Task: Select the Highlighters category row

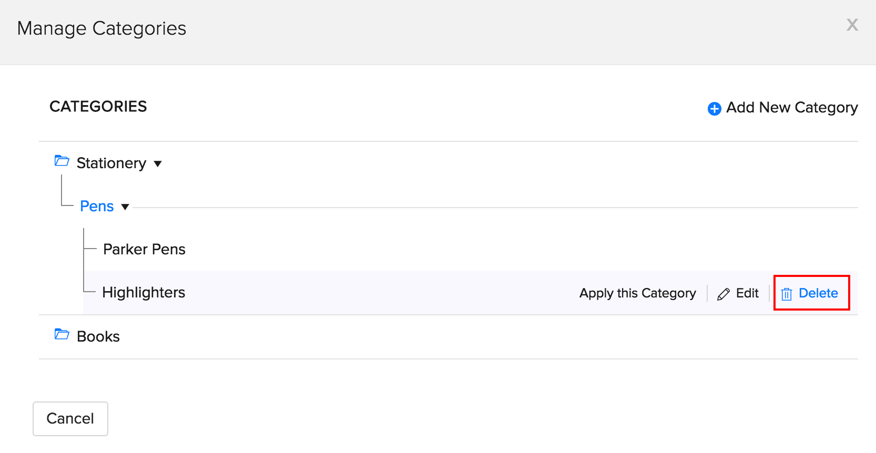Action: click(x=144, y=292)
